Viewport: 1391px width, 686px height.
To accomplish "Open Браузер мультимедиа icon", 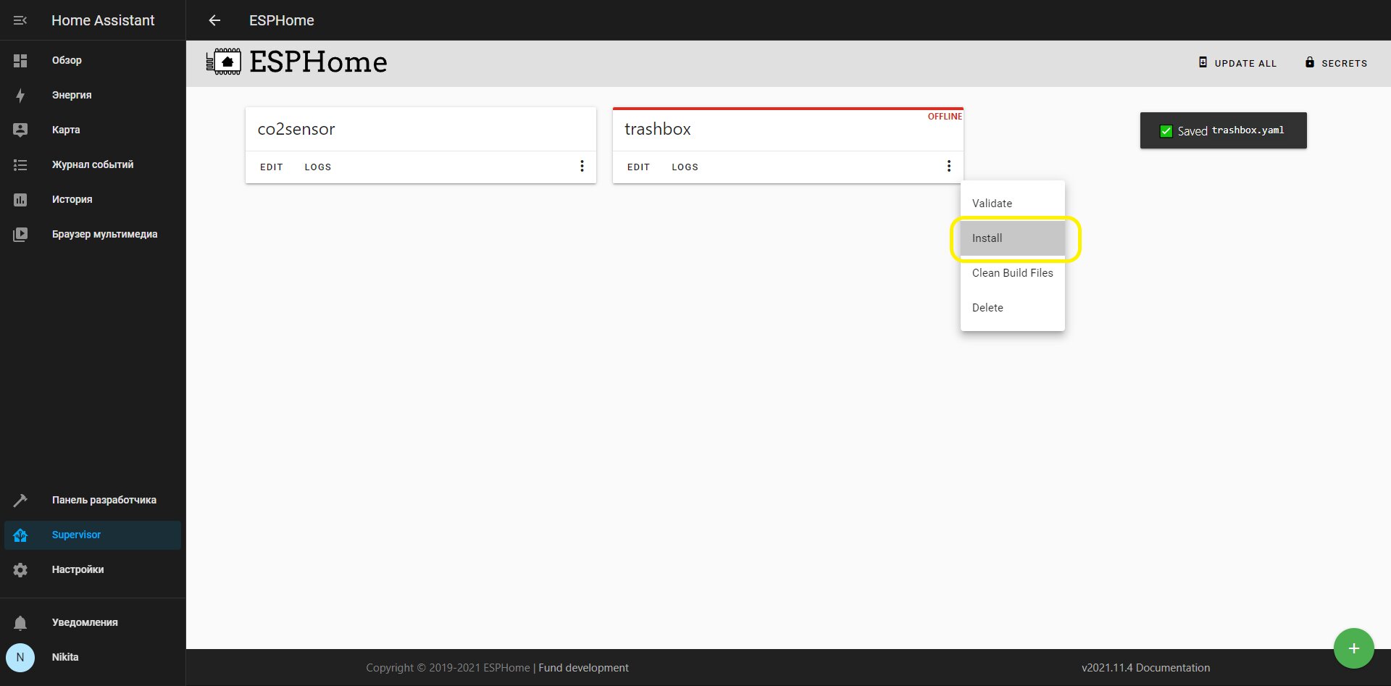I will pyautogui.click(x=20, y=234).
